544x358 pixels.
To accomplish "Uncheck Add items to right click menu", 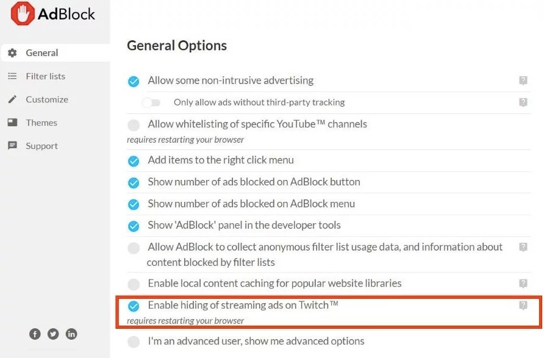I will click(x=134, y=161).
